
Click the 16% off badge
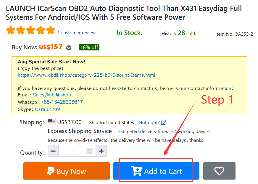89,47
